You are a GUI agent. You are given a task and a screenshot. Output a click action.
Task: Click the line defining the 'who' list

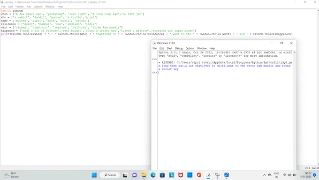coord(49,17)
